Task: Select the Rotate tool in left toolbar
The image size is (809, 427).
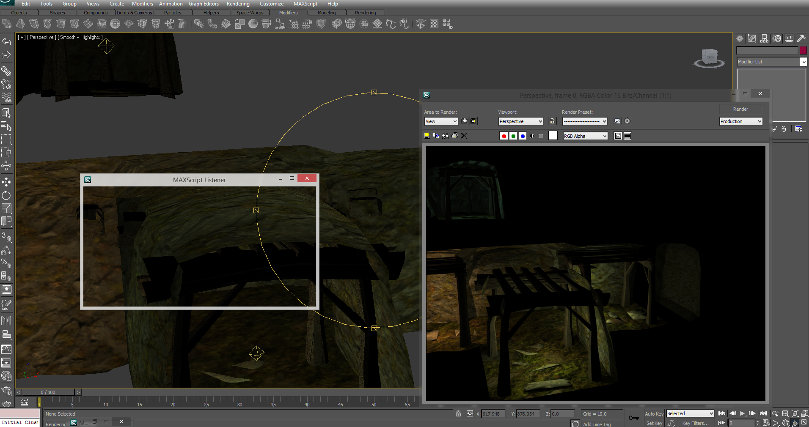Action: coord(6,195)
